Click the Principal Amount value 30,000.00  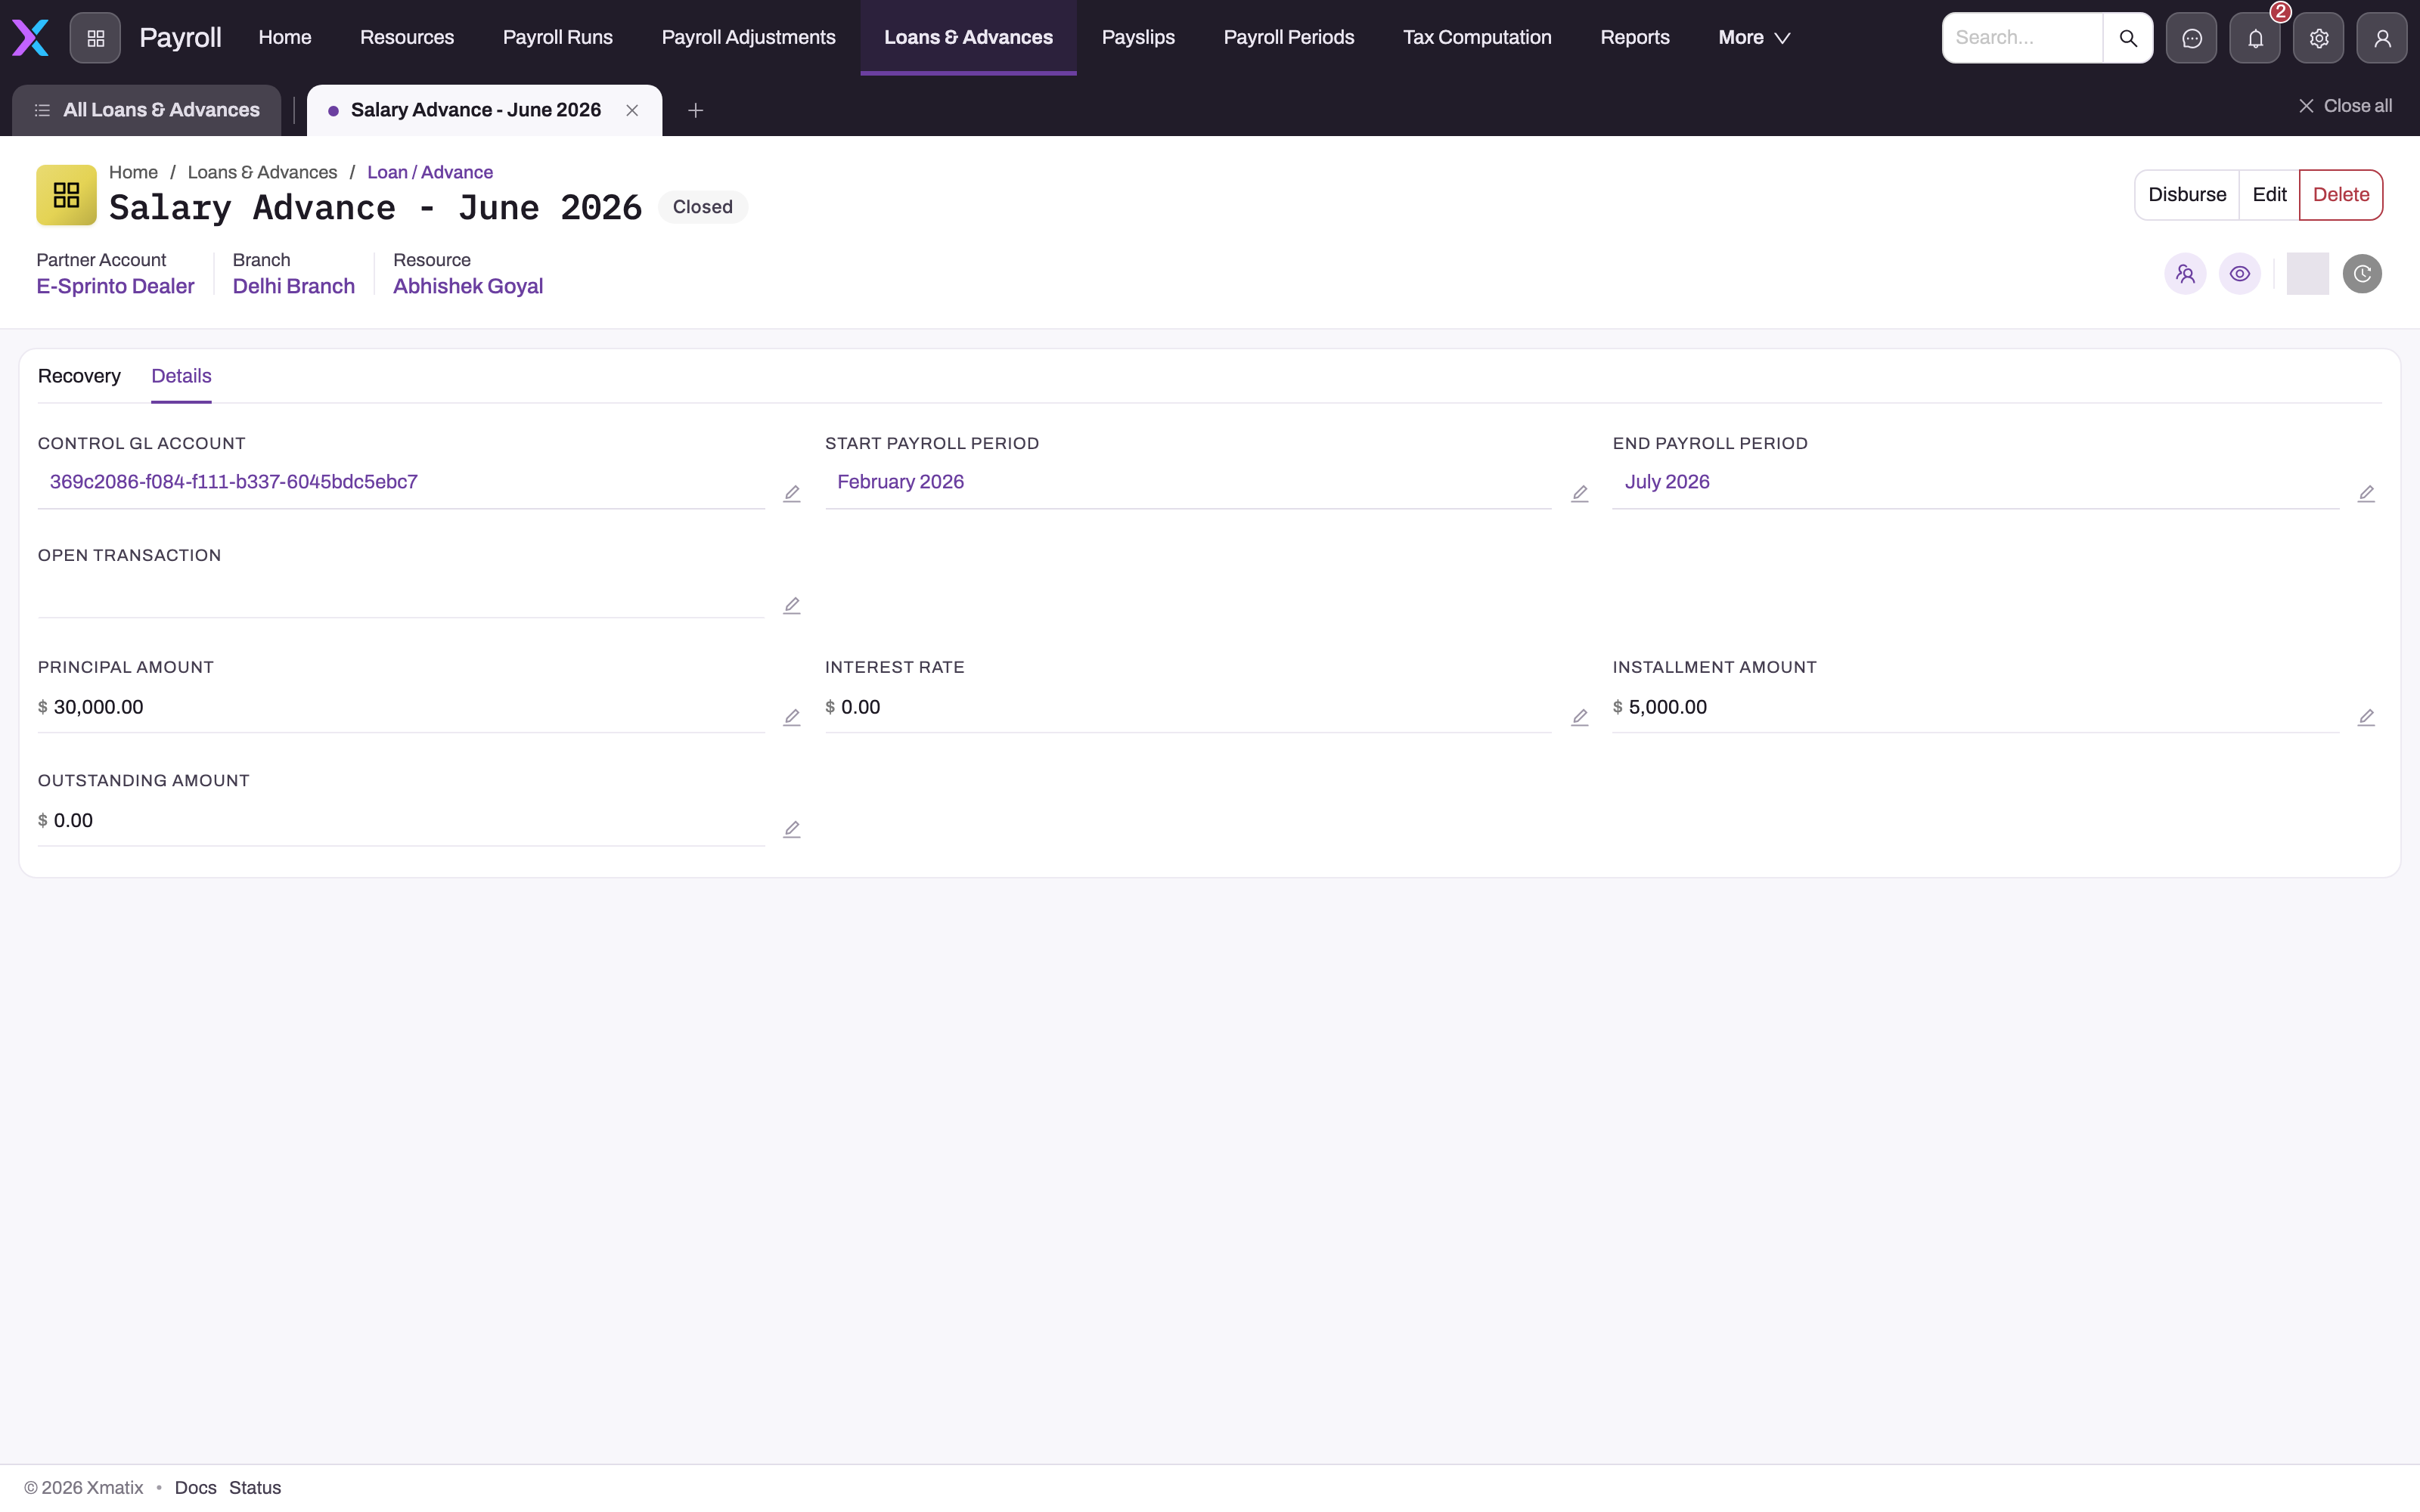[98, 707]
